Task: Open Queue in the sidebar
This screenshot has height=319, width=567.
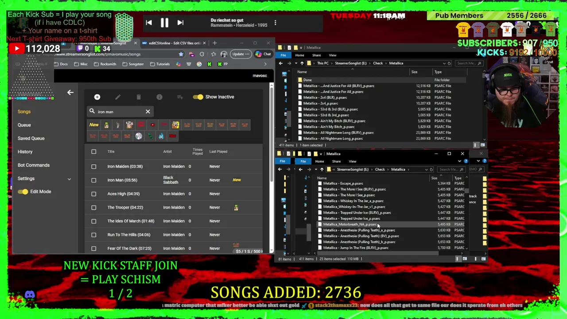Action: pyautogui.click(x=24, y=125)
